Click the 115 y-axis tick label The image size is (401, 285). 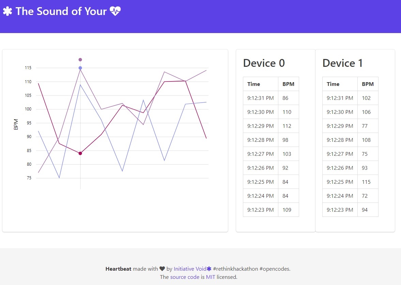(28, 68)
